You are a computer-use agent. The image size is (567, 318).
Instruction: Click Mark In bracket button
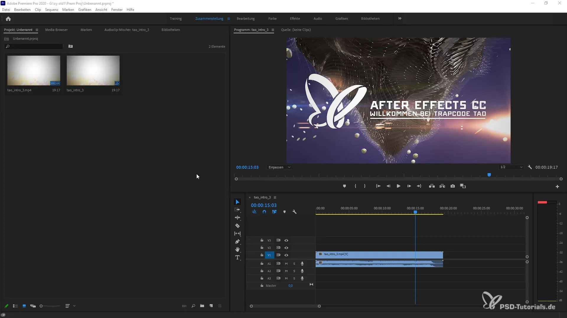(x=355, y=186)
